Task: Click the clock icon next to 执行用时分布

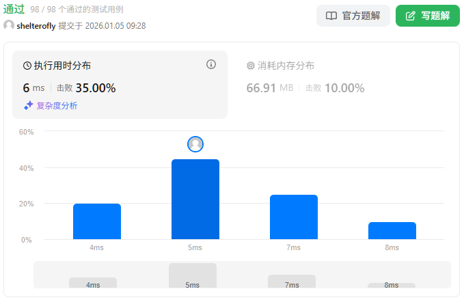Action: coord(27,66)
